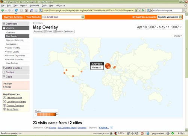This screenshot has width=188, height=136.
Task: Click the green checkmark icon in the status bar
Action: pyautogui.click(x=173, y=133)
